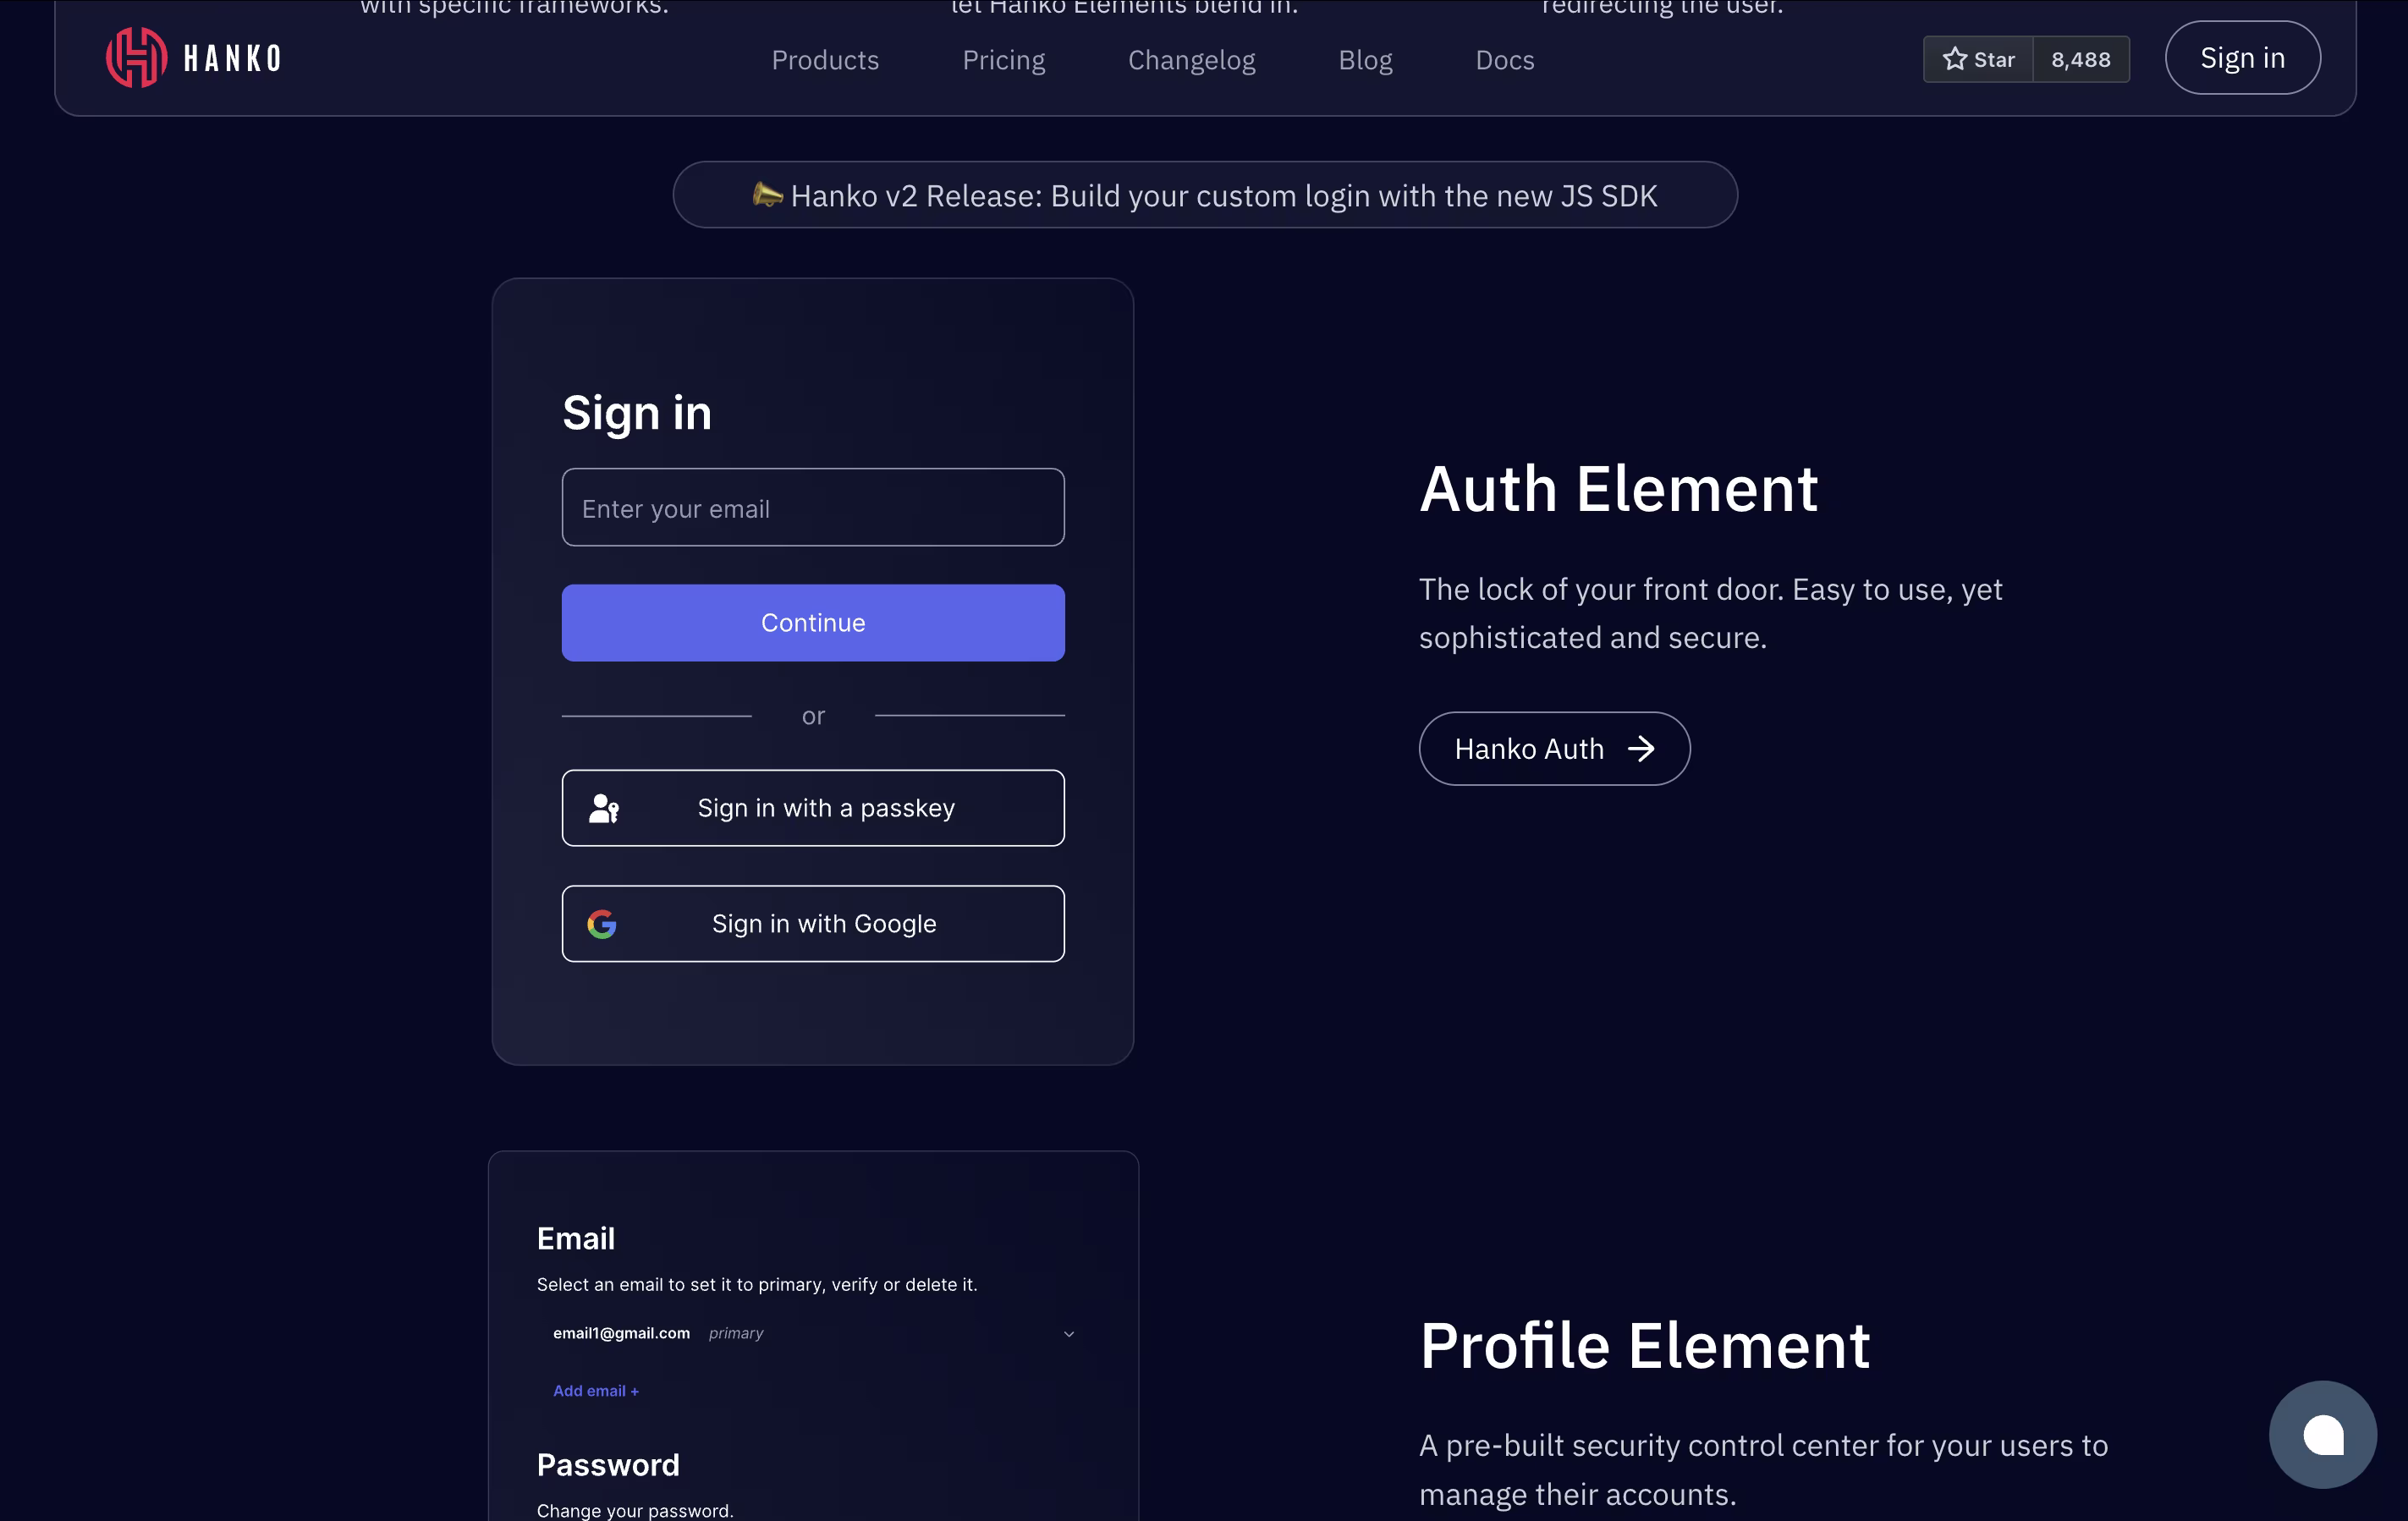This screenshot has height=1521, width=2408.
Task: Click the passkey user icon
Action: click(603, 808)
